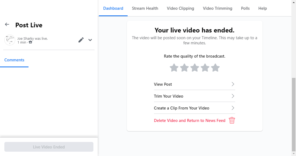Click the trash icon next to Delete Video
296x156 pixels.
(x=232, y=120)
